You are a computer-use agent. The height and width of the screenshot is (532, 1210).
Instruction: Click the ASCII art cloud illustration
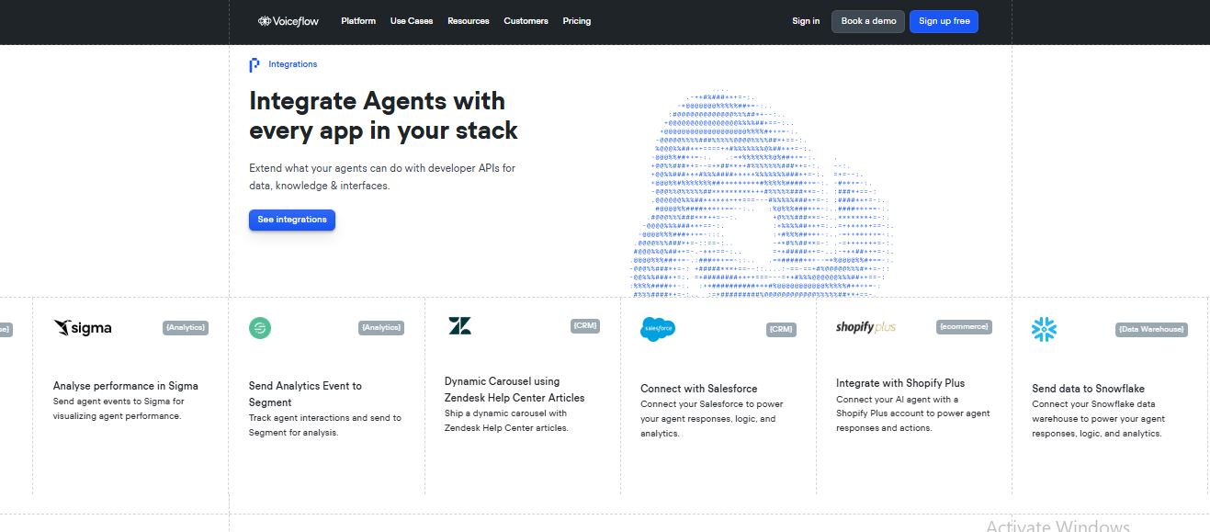[x=763, y=193]
